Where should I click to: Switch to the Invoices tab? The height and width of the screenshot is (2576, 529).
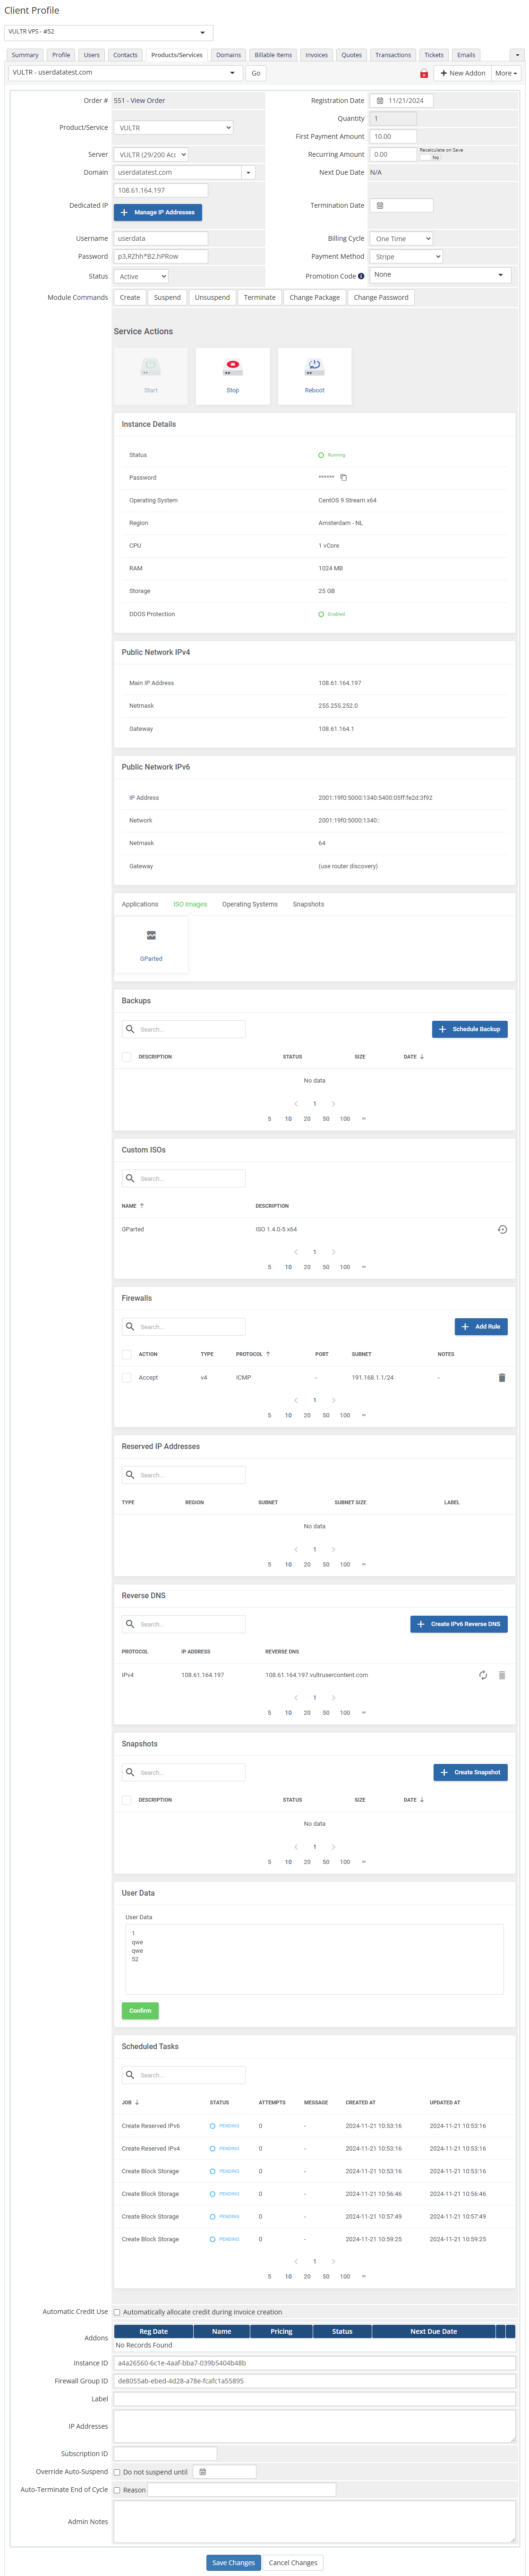click(x=317, y=55)
